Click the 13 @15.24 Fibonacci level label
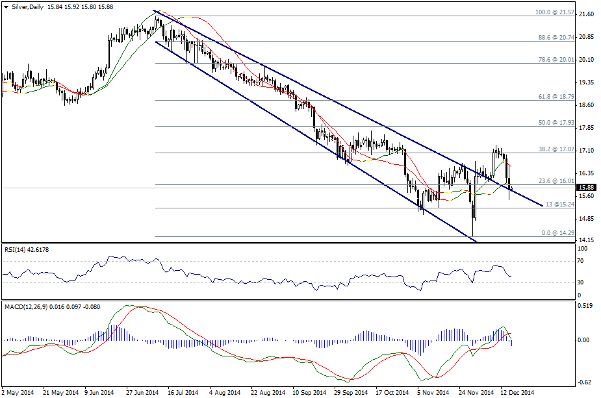This screenshot has width=601, height=398. click(x=559, y=204)
